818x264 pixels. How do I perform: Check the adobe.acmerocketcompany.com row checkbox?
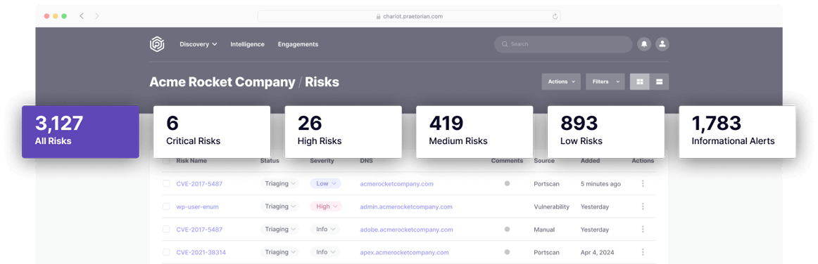pyautogui.click(x=166, y=230)
